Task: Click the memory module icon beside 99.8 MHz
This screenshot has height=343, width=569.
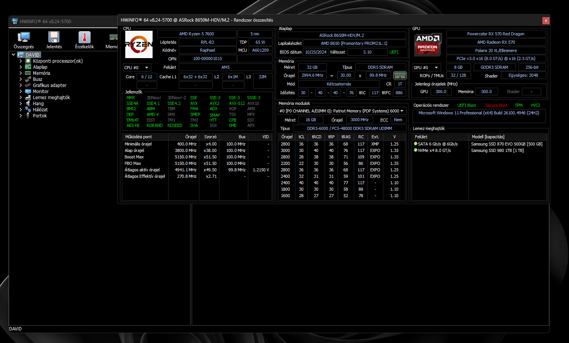Action: (400, 75)
